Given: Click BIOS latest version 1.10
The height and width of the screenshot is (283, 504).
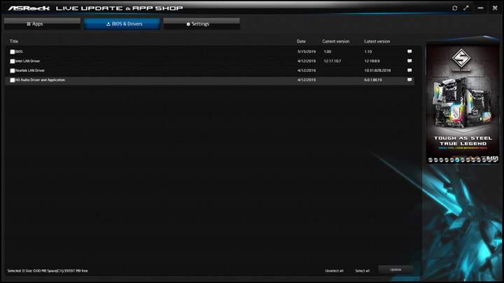Looking at the screenshot, I should click(368, 51).
